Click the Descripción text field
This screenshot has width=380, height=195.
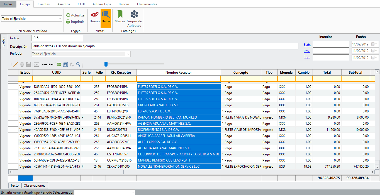pos(165,46)
